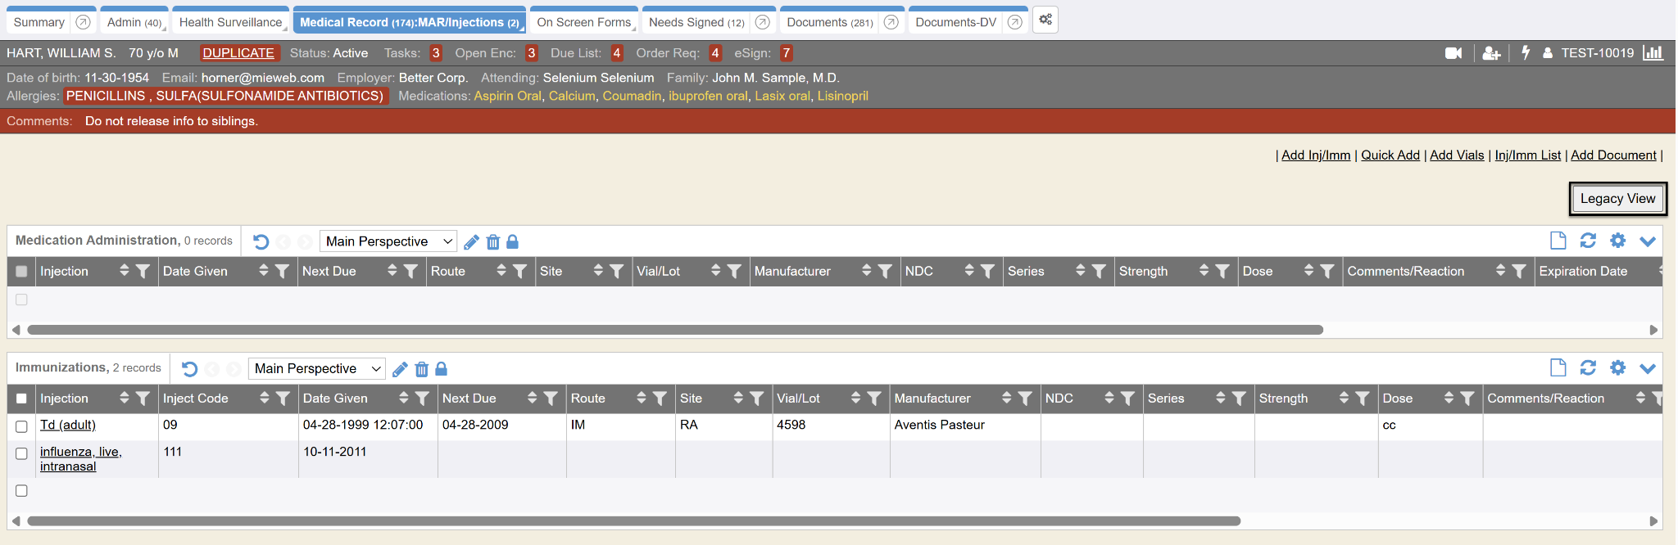Check the Td (adult) row checkbox

click(22, 426)
